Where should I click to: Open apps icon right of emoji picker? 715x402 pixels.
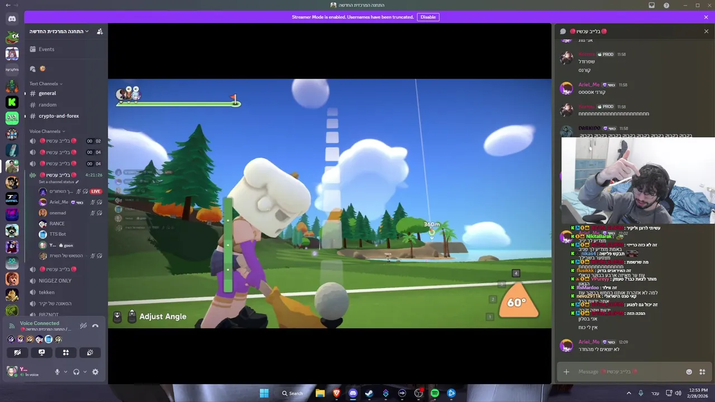pyautogui.click(x=702, y=372)
